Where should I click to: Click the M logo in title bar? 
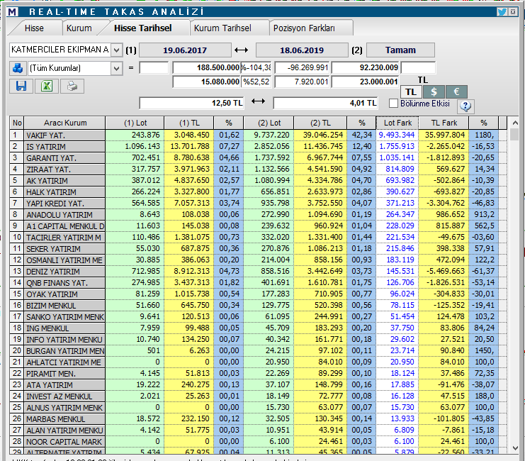point(12,12)
